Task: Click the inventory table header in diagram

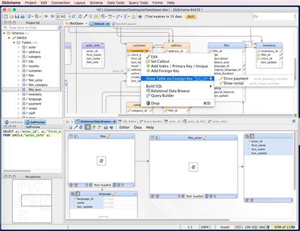Action: click(x=269, y=46)
